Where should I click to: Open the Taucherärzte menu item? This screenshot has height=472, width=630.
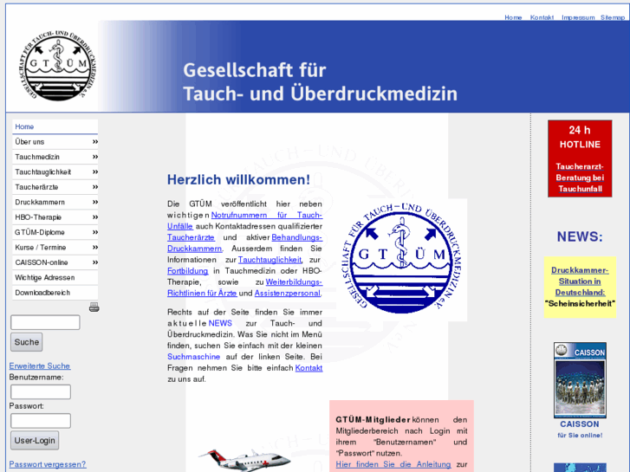coord(55,187)
